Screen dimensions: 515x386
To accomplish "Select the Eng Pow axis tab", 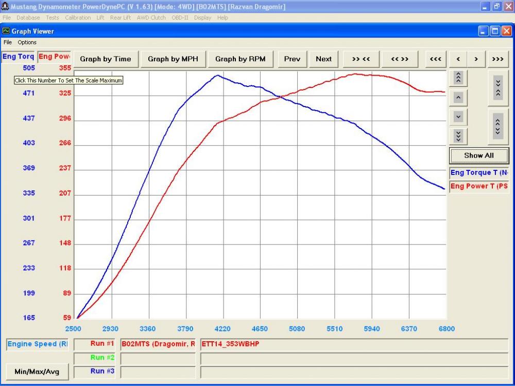I will [54, 57].
